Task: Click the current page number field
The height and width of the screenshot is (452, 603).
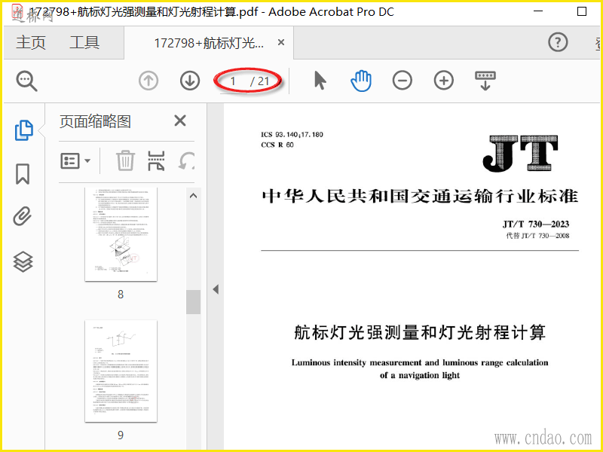Action: 233,81
